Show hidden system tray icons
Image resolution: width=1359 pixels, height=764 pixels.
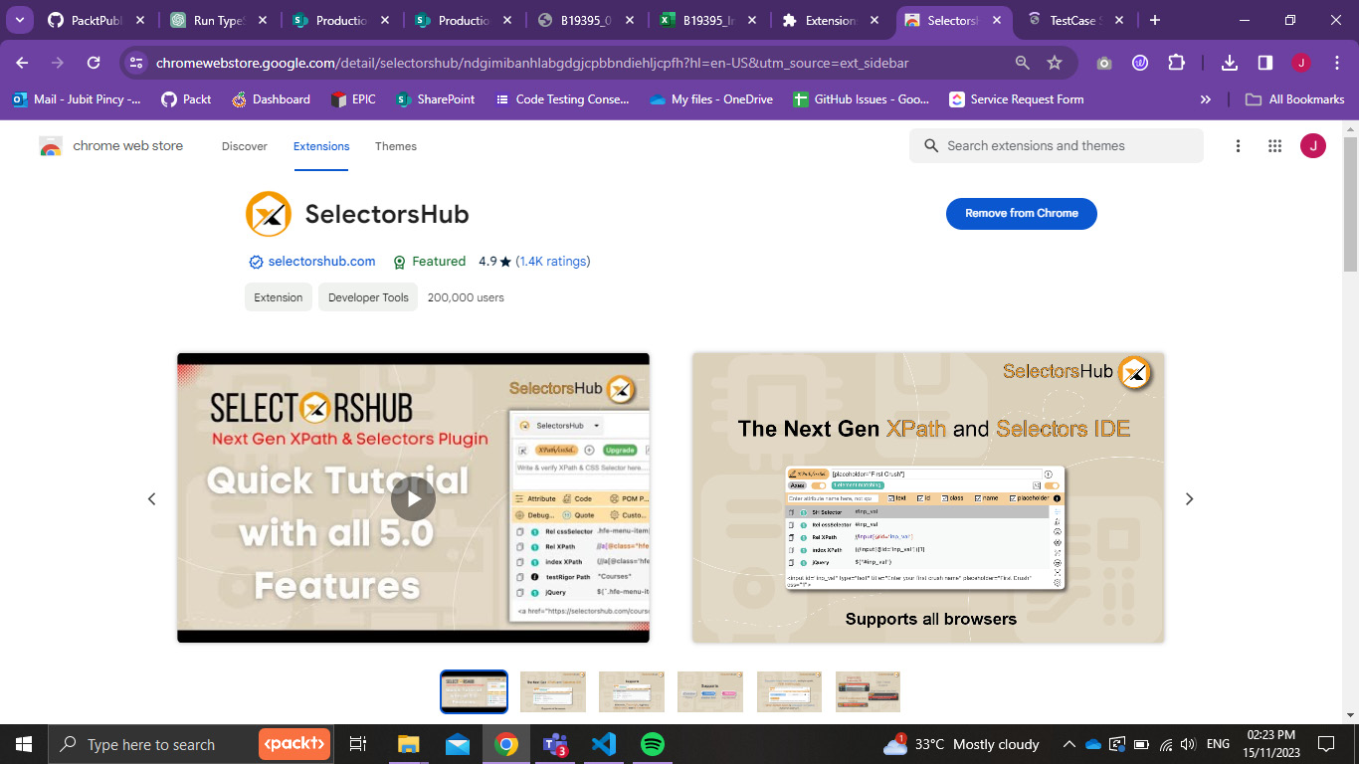tap(1069, 744)
